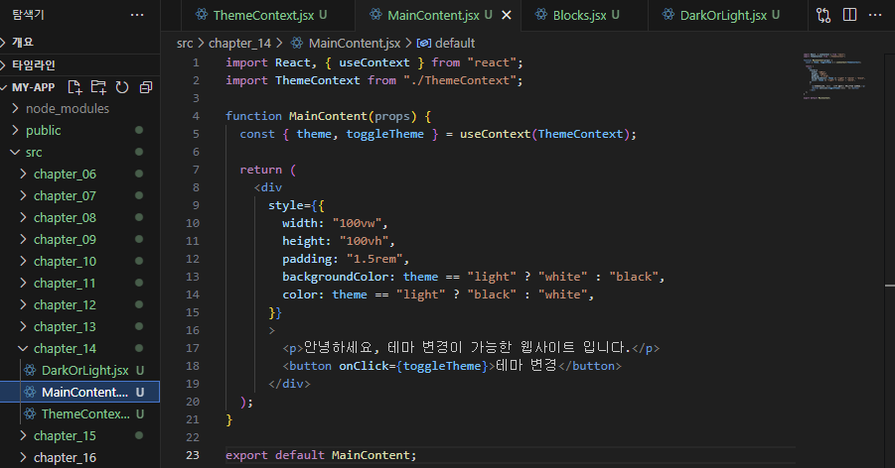
Task: Refresh the explorer file tree
Action: [122, 87]
